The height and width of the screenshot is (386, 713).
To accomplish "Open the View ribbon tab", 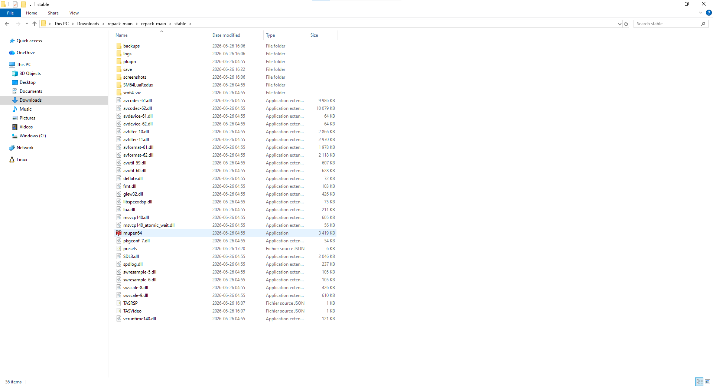I will pyautogui.click(x=74, y=13).
